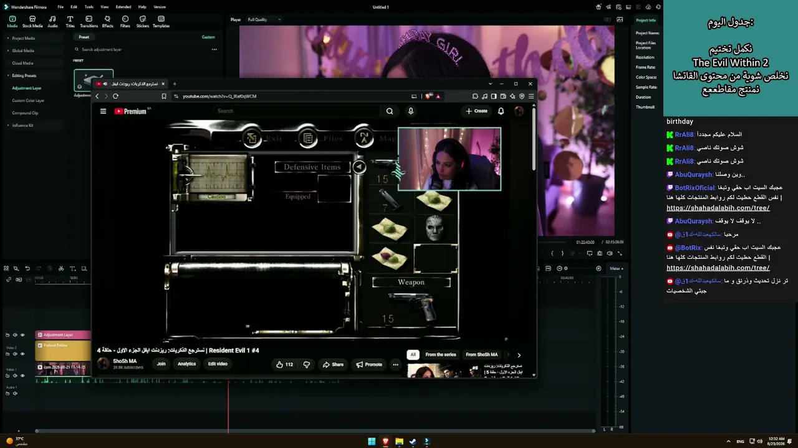Open the Titles panel
This screenshot has width=798, height=448.
point(70,22)
